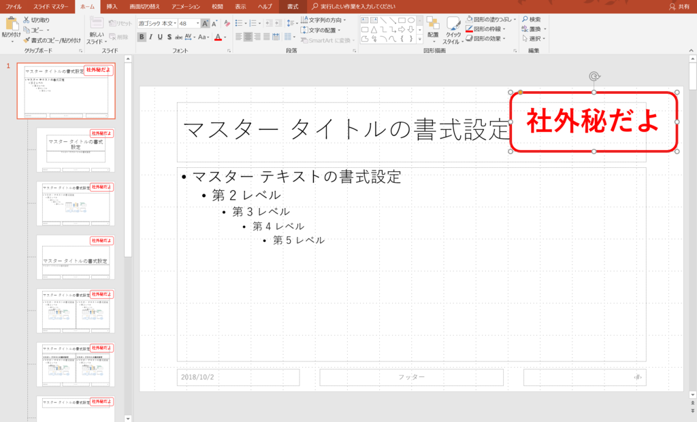This screenshot has height=422, width=697.
Task: Click the Cut (切り取り) icon
Action: [x=27, y=19]
